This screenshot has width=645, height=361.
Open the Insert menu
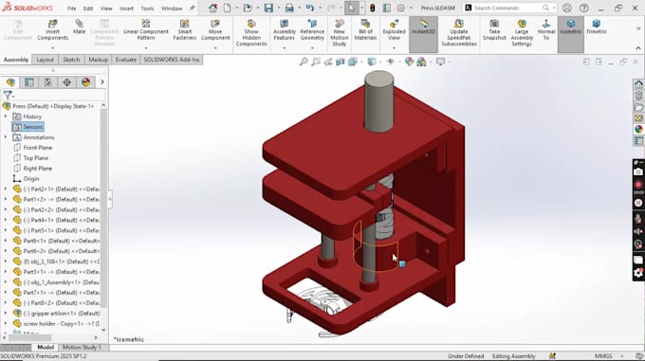point(126,9)
